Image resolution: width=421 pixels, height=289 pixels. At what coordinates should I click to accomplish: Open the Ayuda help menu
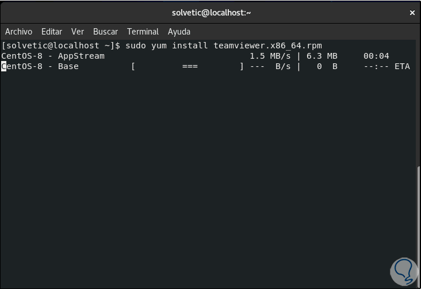(x=179, y=32)
